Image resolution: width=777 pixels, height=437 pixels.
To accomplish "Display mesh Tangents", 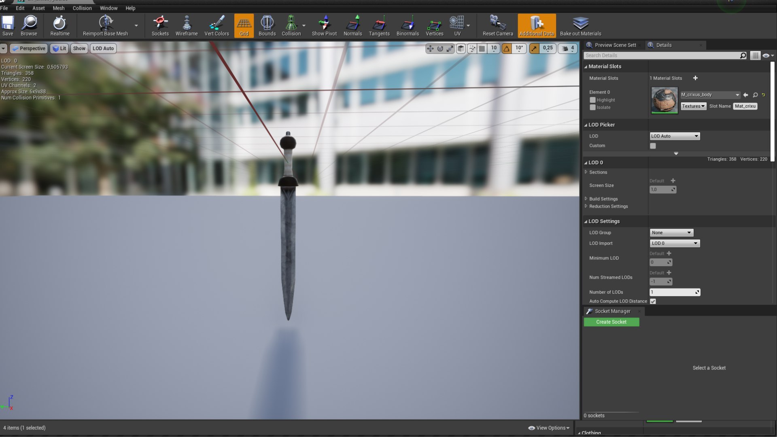I will point(379,26).
